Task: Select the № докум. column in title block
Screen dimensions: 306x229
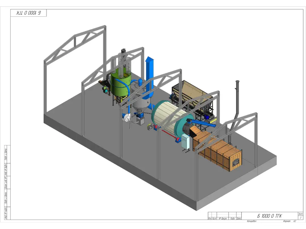Action: click(x=223, y=219)
